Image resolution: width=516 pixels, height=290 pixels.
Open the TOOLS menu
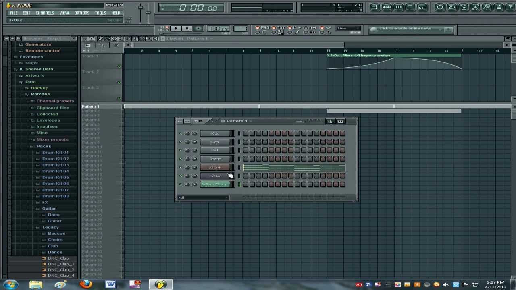(x=100, y=13)
